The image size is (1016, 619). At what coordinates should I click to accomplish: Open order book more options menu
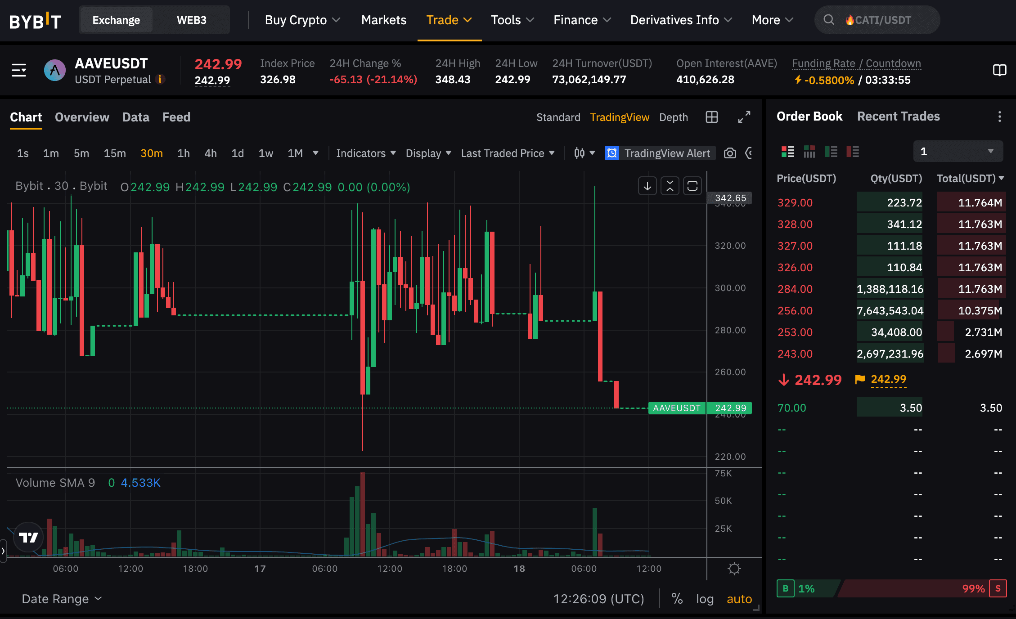tap(1000, 117)
